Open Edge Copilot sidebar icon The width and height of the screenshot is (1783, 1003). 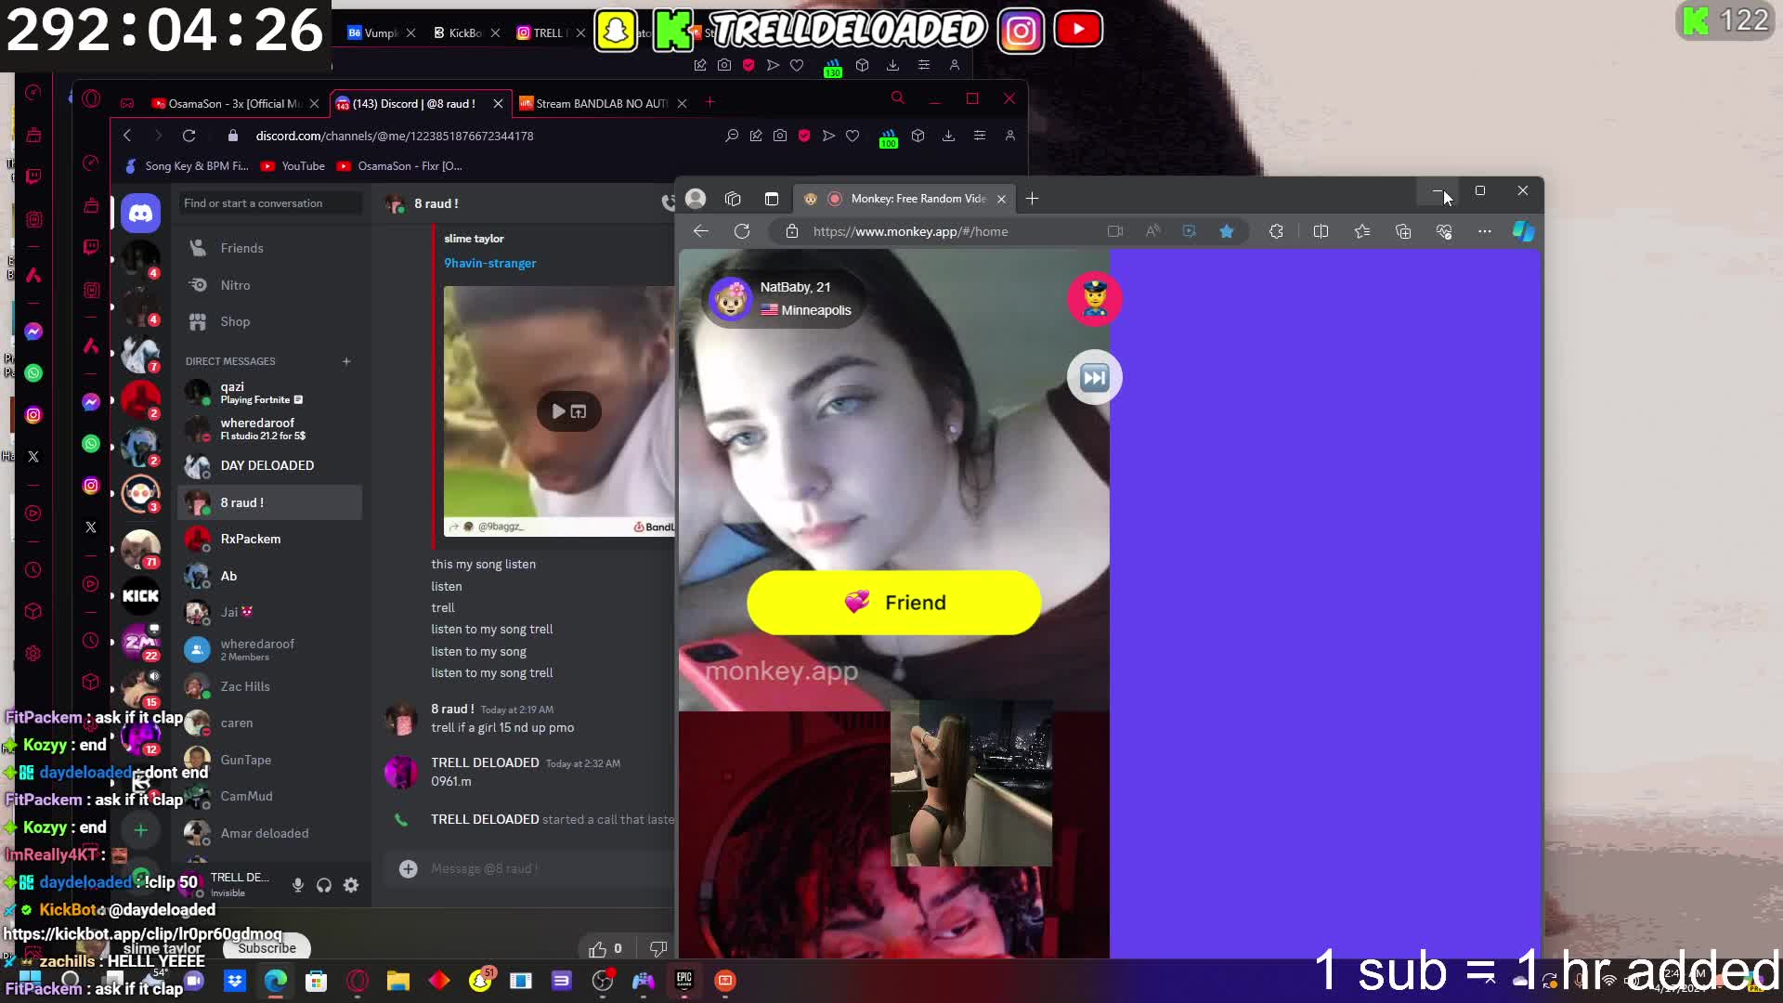point(1524,231)
